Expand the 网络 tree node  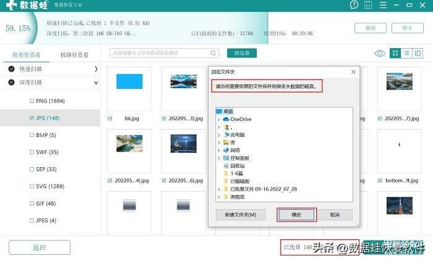point(219,151)
